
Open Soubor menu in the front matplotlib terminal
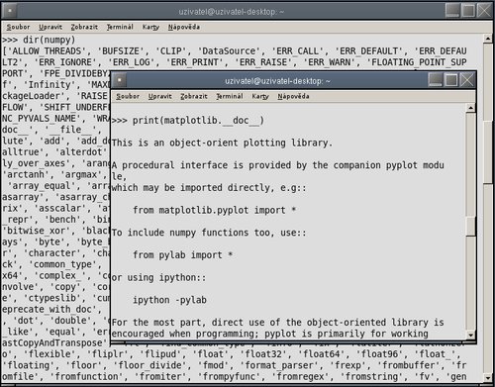[x=128, y=96]
